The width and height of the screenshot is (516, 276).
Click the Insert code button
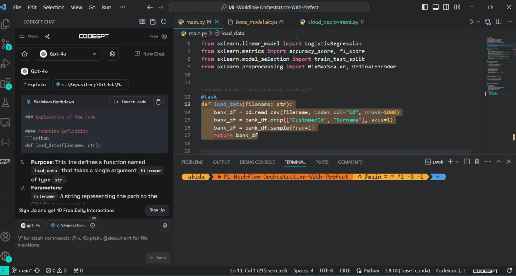[x=129, y=102]
